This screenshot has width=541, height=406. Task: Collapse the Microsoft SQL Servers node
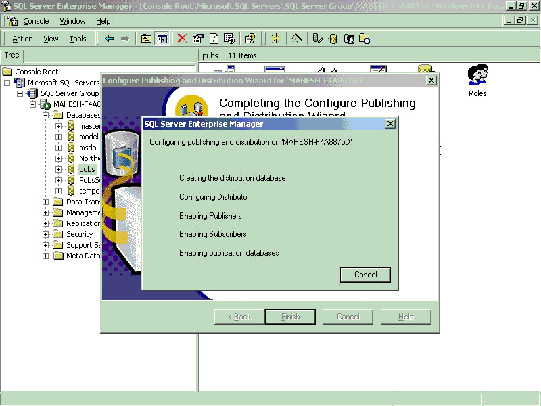[7, 83]
